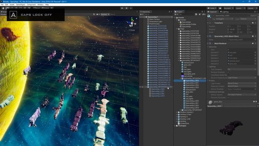Toggle the Dynamic Occlusion checkbox
The image size is (259, 146).
click(x=229, y=97)
